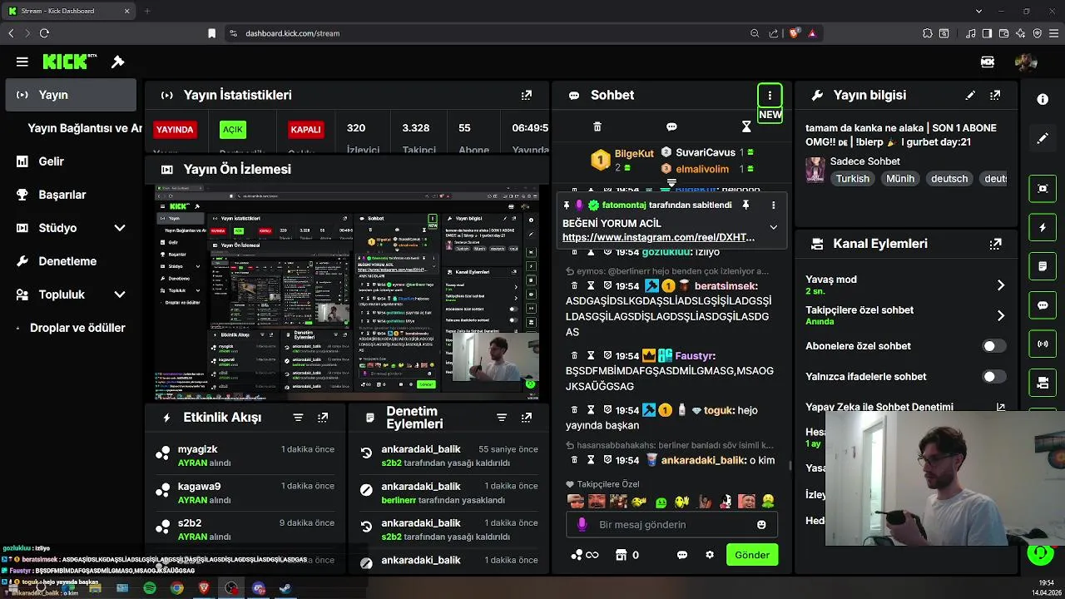Pop out the Yayın İstatistikleri panel
Screen dimensions: 1065x599
click(526, 95)
